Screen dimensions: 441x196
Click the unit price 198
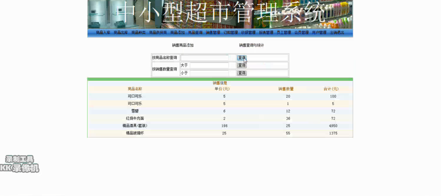pos(224,126)
